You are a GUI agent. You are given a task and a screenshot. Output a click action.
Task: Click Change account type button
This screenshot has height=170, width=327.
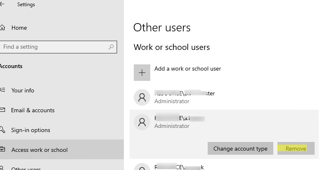tap(240, 148)
